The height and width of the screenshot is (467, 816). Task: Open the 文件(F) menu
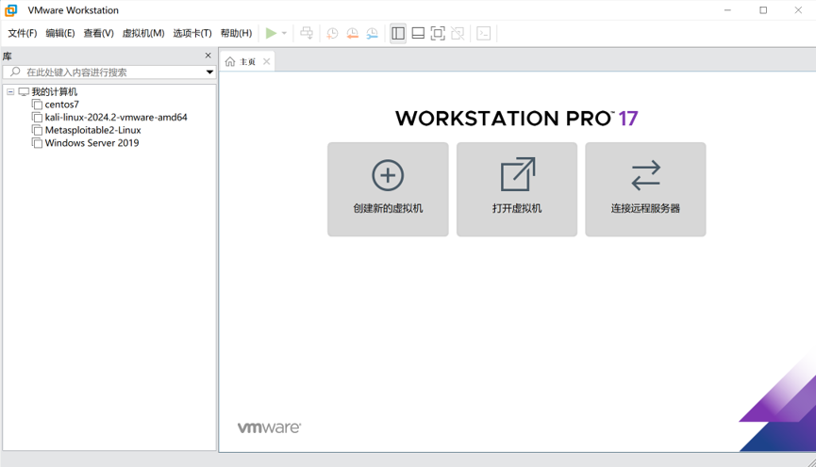23,33
